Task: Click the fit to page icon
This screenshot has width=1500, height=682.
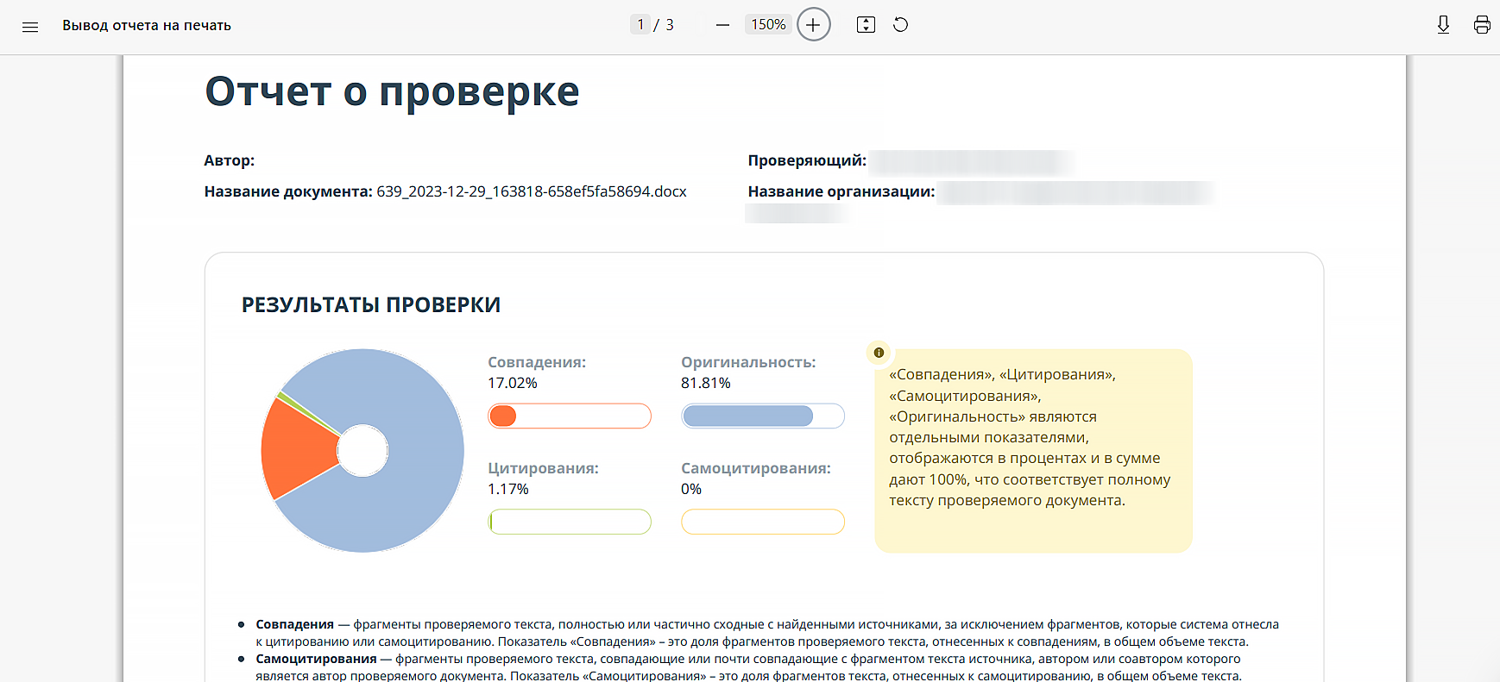Action: [x=866, y=25]
